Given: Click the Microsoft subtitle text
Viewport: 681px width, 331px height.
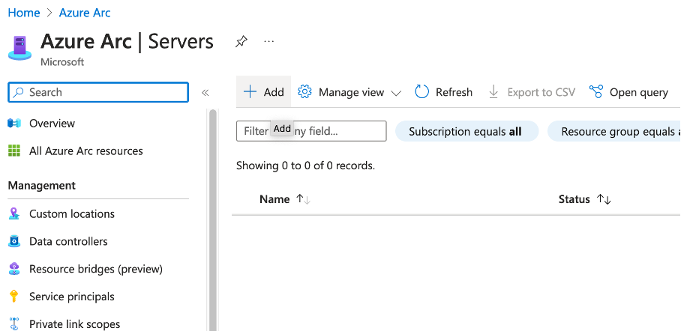Looking at the screenshot, I should tap(62, 61).
